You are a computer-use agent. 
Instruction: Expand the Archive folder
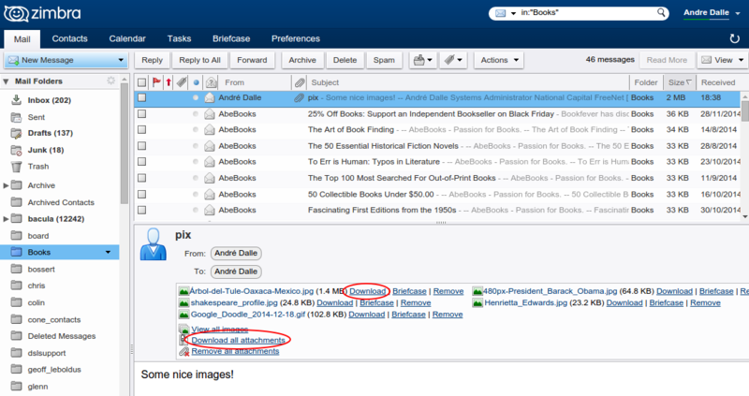click(6, 185)
